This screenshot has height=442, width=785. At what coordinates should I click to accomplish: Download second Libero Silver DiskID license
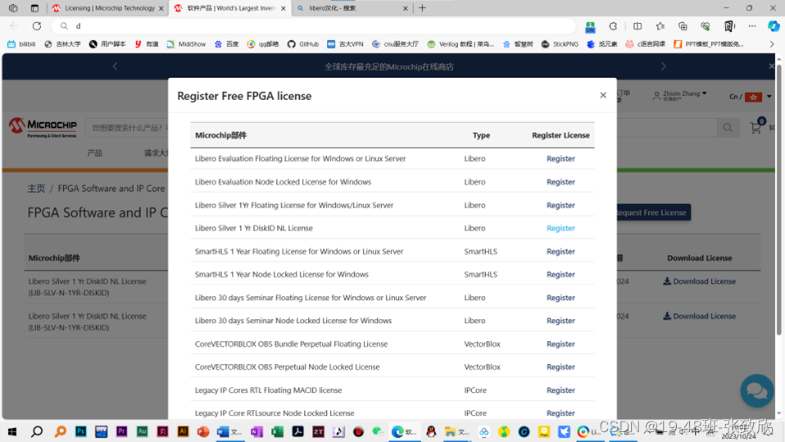[x=700, y=317]
